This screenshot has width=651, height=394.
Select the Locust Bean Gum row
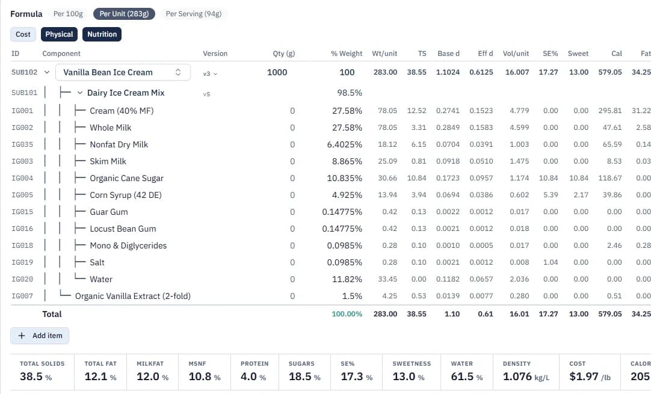330,229
